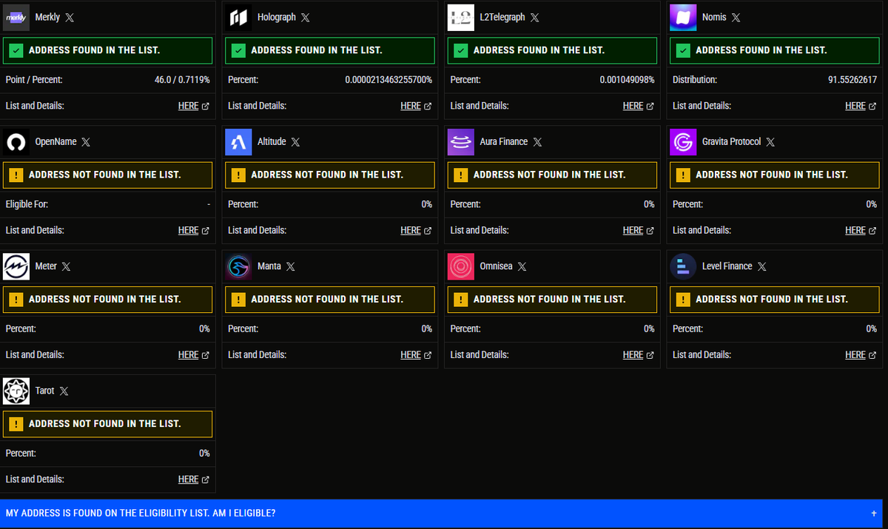Viewport: 888px width, 529px height.
Task: Click the Omnisea project logo
Action: [x=461, y=266]
